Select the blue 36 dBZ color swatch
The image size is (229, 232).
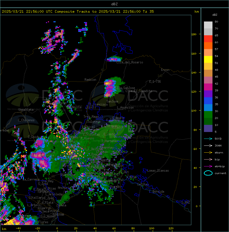coord(208,101)
